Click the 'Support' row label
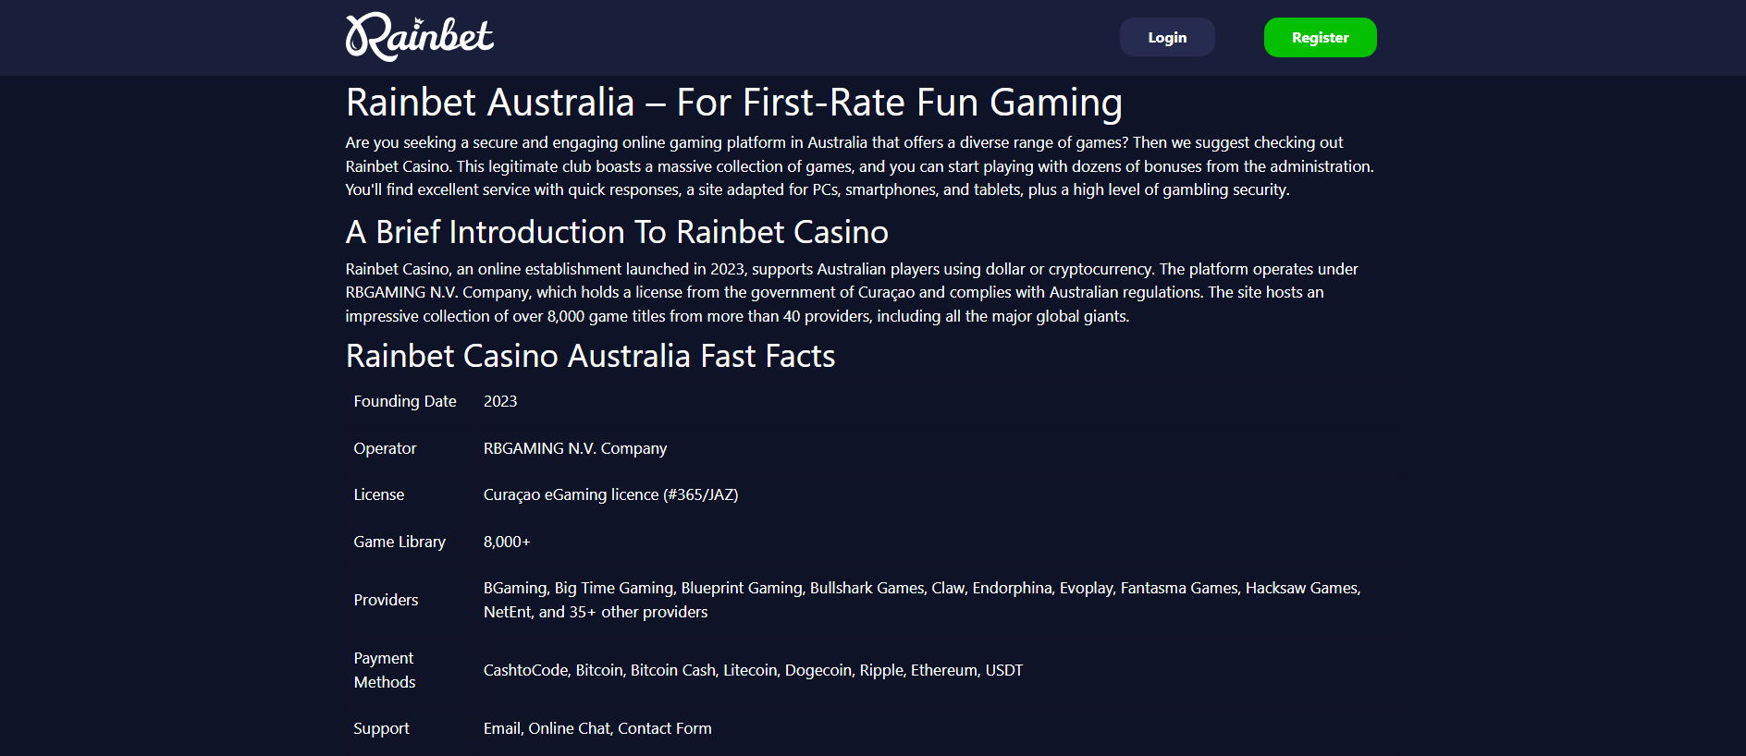 click(381, 728)
